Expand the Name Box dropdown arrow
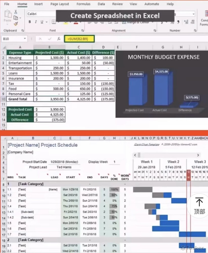Screen dimensions: 208x253 pos(25,39)
